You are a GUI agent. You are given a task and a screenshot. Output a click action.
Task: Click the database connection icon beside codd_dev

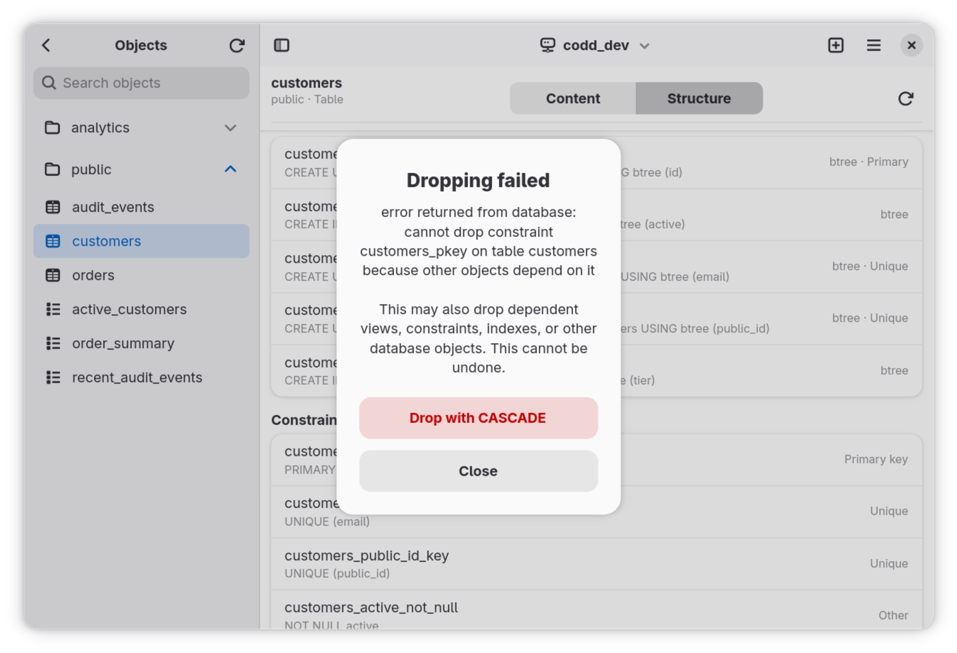[548, 45]
